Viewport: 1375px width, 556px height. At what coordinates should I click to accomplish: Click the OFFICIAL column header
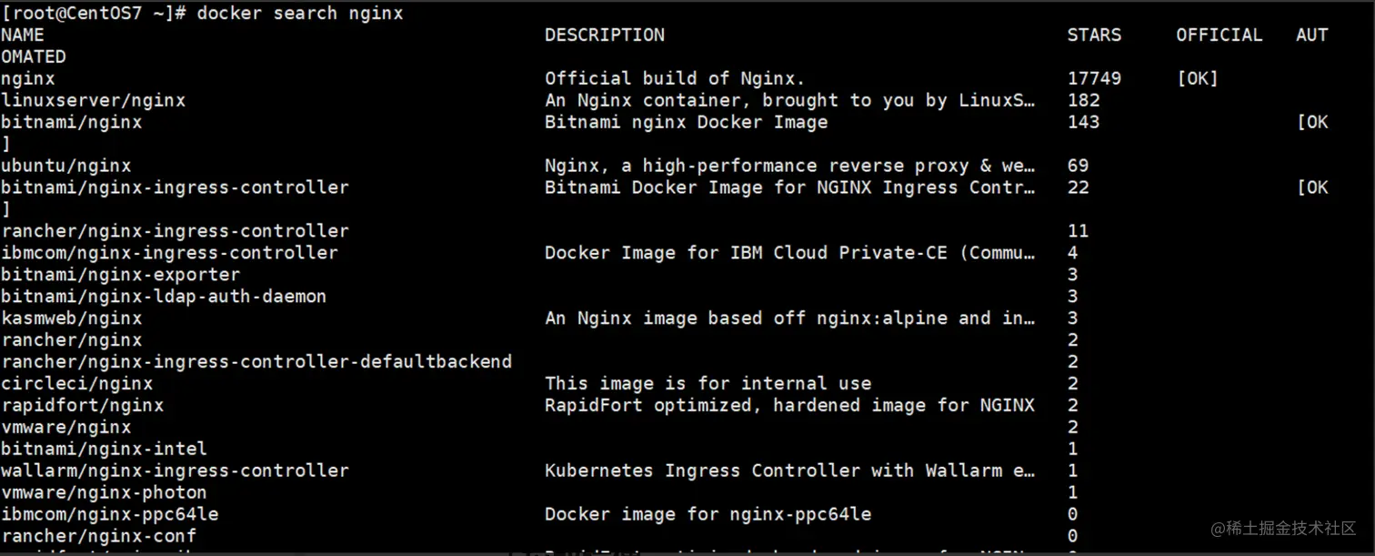tap(1219, 35)
